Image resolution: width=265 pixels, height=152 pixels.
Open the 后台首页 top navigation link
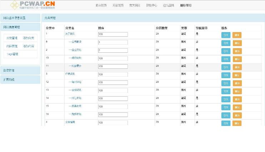[101, 6]
